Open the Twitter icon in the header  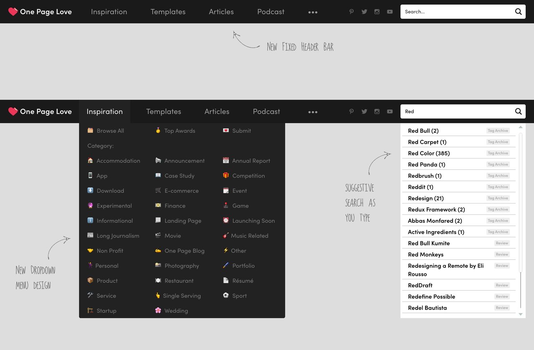(364, 12)
